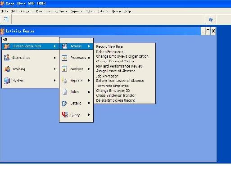Click the Query icon in submenu

(x=65, y=114)
